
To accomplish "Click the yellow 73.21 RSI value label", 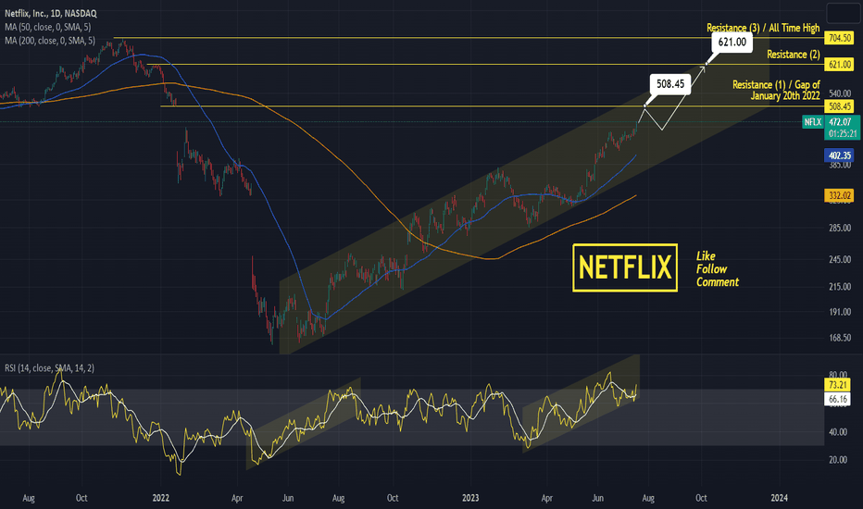I will 837,385.
